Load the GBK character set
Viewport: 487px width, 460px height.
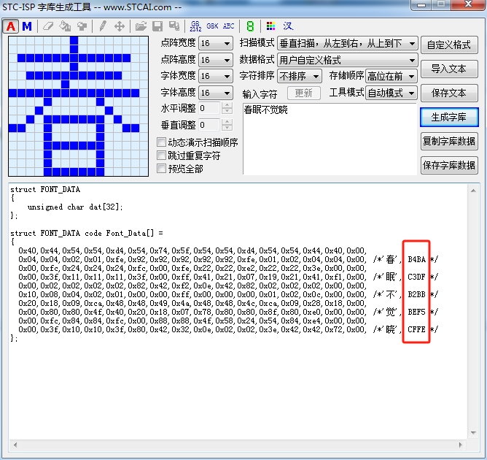point(212,26)
